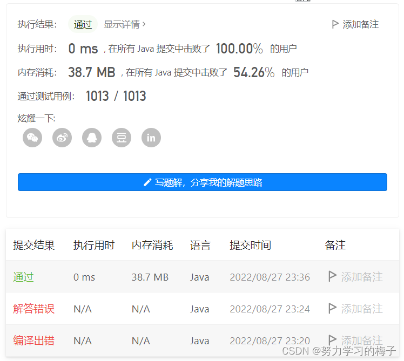Viewport: 404px width, 361px height.
Task: Click timestamp 2022/08/27 23:20
Action: (x=270, y=341)
